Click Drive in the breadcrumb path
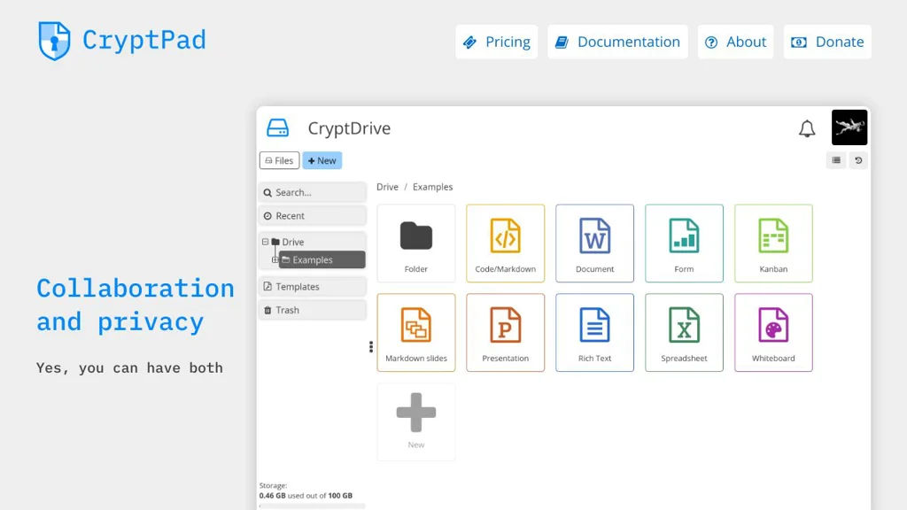The image size is (907, 510). click(x=388, y=187)
